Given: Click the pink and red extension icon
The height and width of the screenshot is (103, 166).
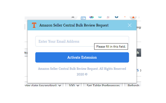Looking at the screenshot, I should (108, 17).
